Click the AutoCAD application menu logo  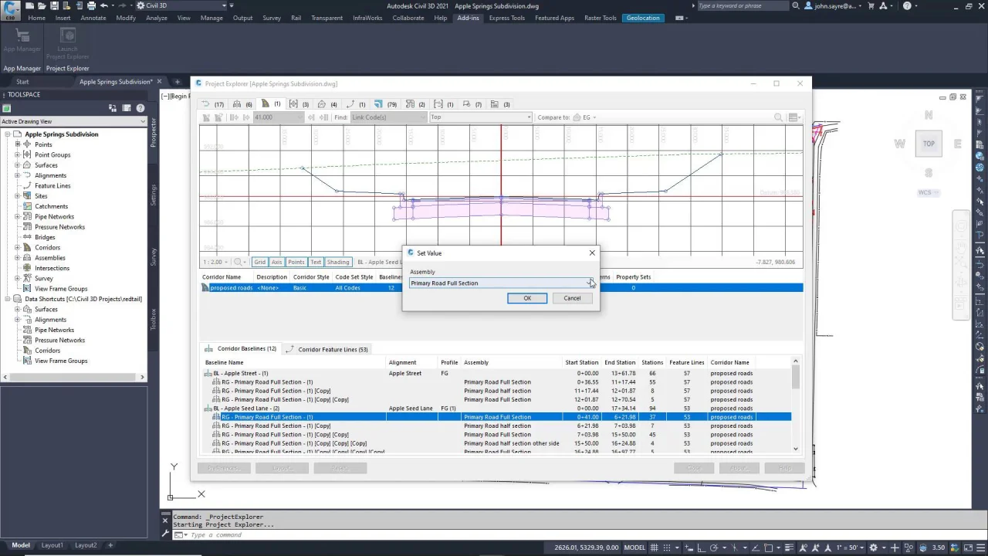[11, 10]
